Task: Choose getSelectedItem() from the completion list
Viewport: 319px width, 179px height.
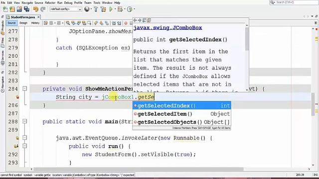Action: [181, 114]
